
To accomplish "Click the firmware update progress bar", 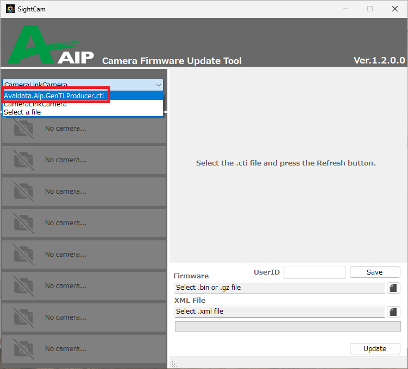I will [x=287, y=326].
